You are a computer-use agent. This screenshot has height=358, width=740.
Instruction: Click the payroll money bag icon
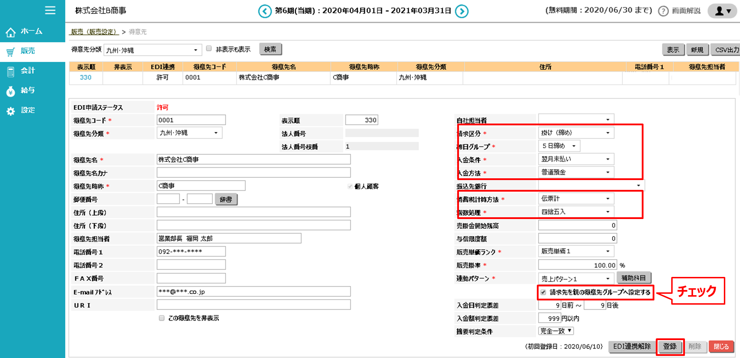point(11,91)
